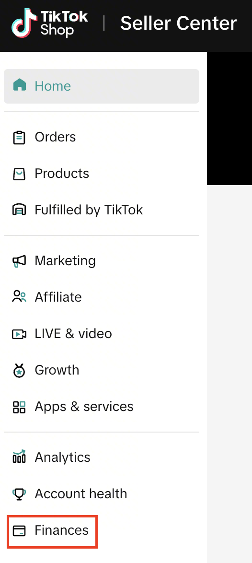Click the Home house icon
252x563 pixels.
click(19, 86)
